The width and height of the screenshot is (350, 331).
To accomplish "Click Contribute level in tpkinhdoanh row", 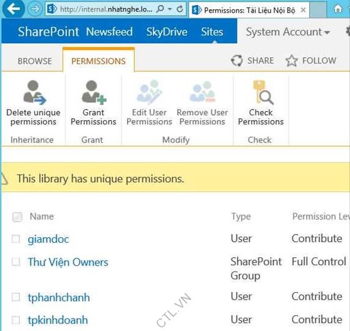I will pos(317,319).
